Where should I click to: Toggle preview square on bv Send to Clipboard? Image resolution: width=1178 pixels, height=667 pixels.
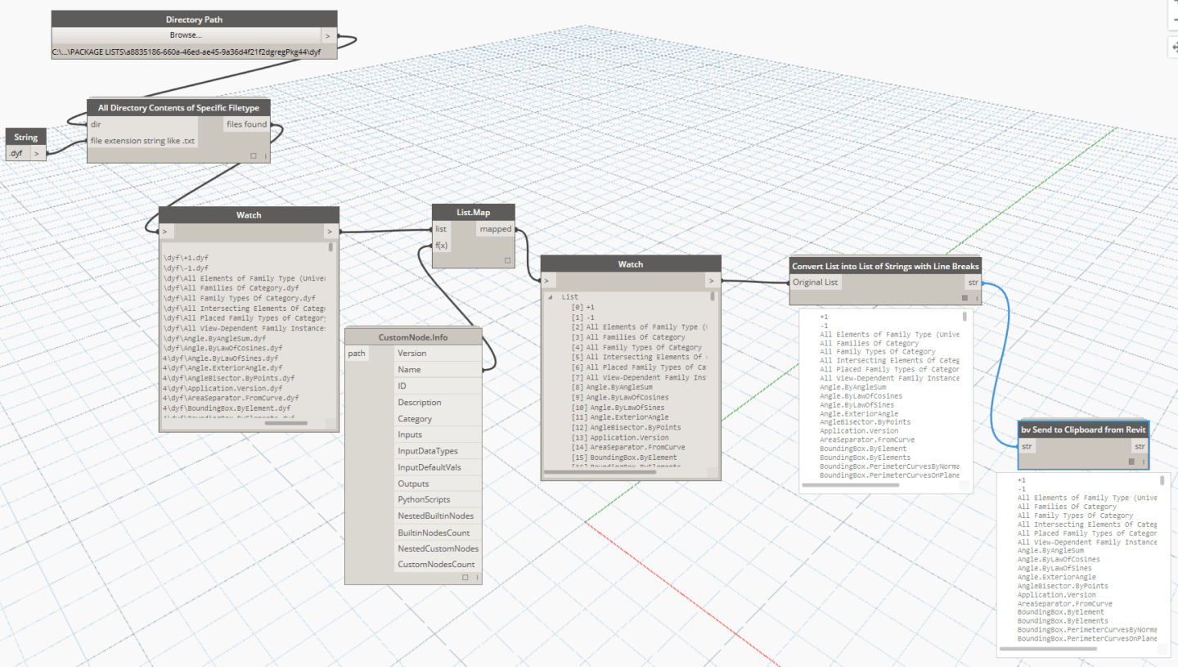coord(1133,462)
